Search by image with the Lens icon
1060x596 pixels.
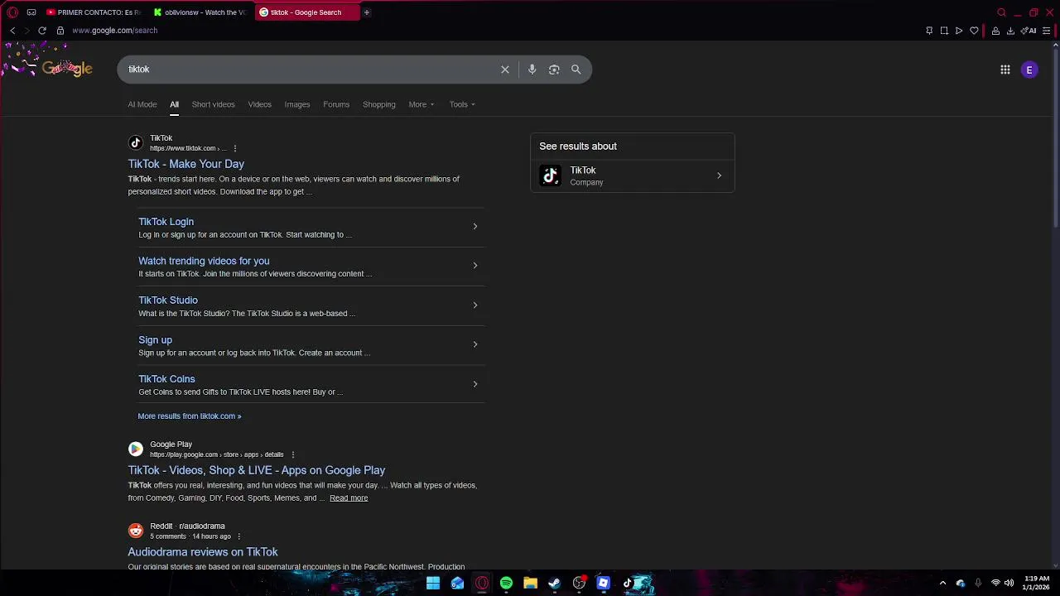click(x=554, y=70)
